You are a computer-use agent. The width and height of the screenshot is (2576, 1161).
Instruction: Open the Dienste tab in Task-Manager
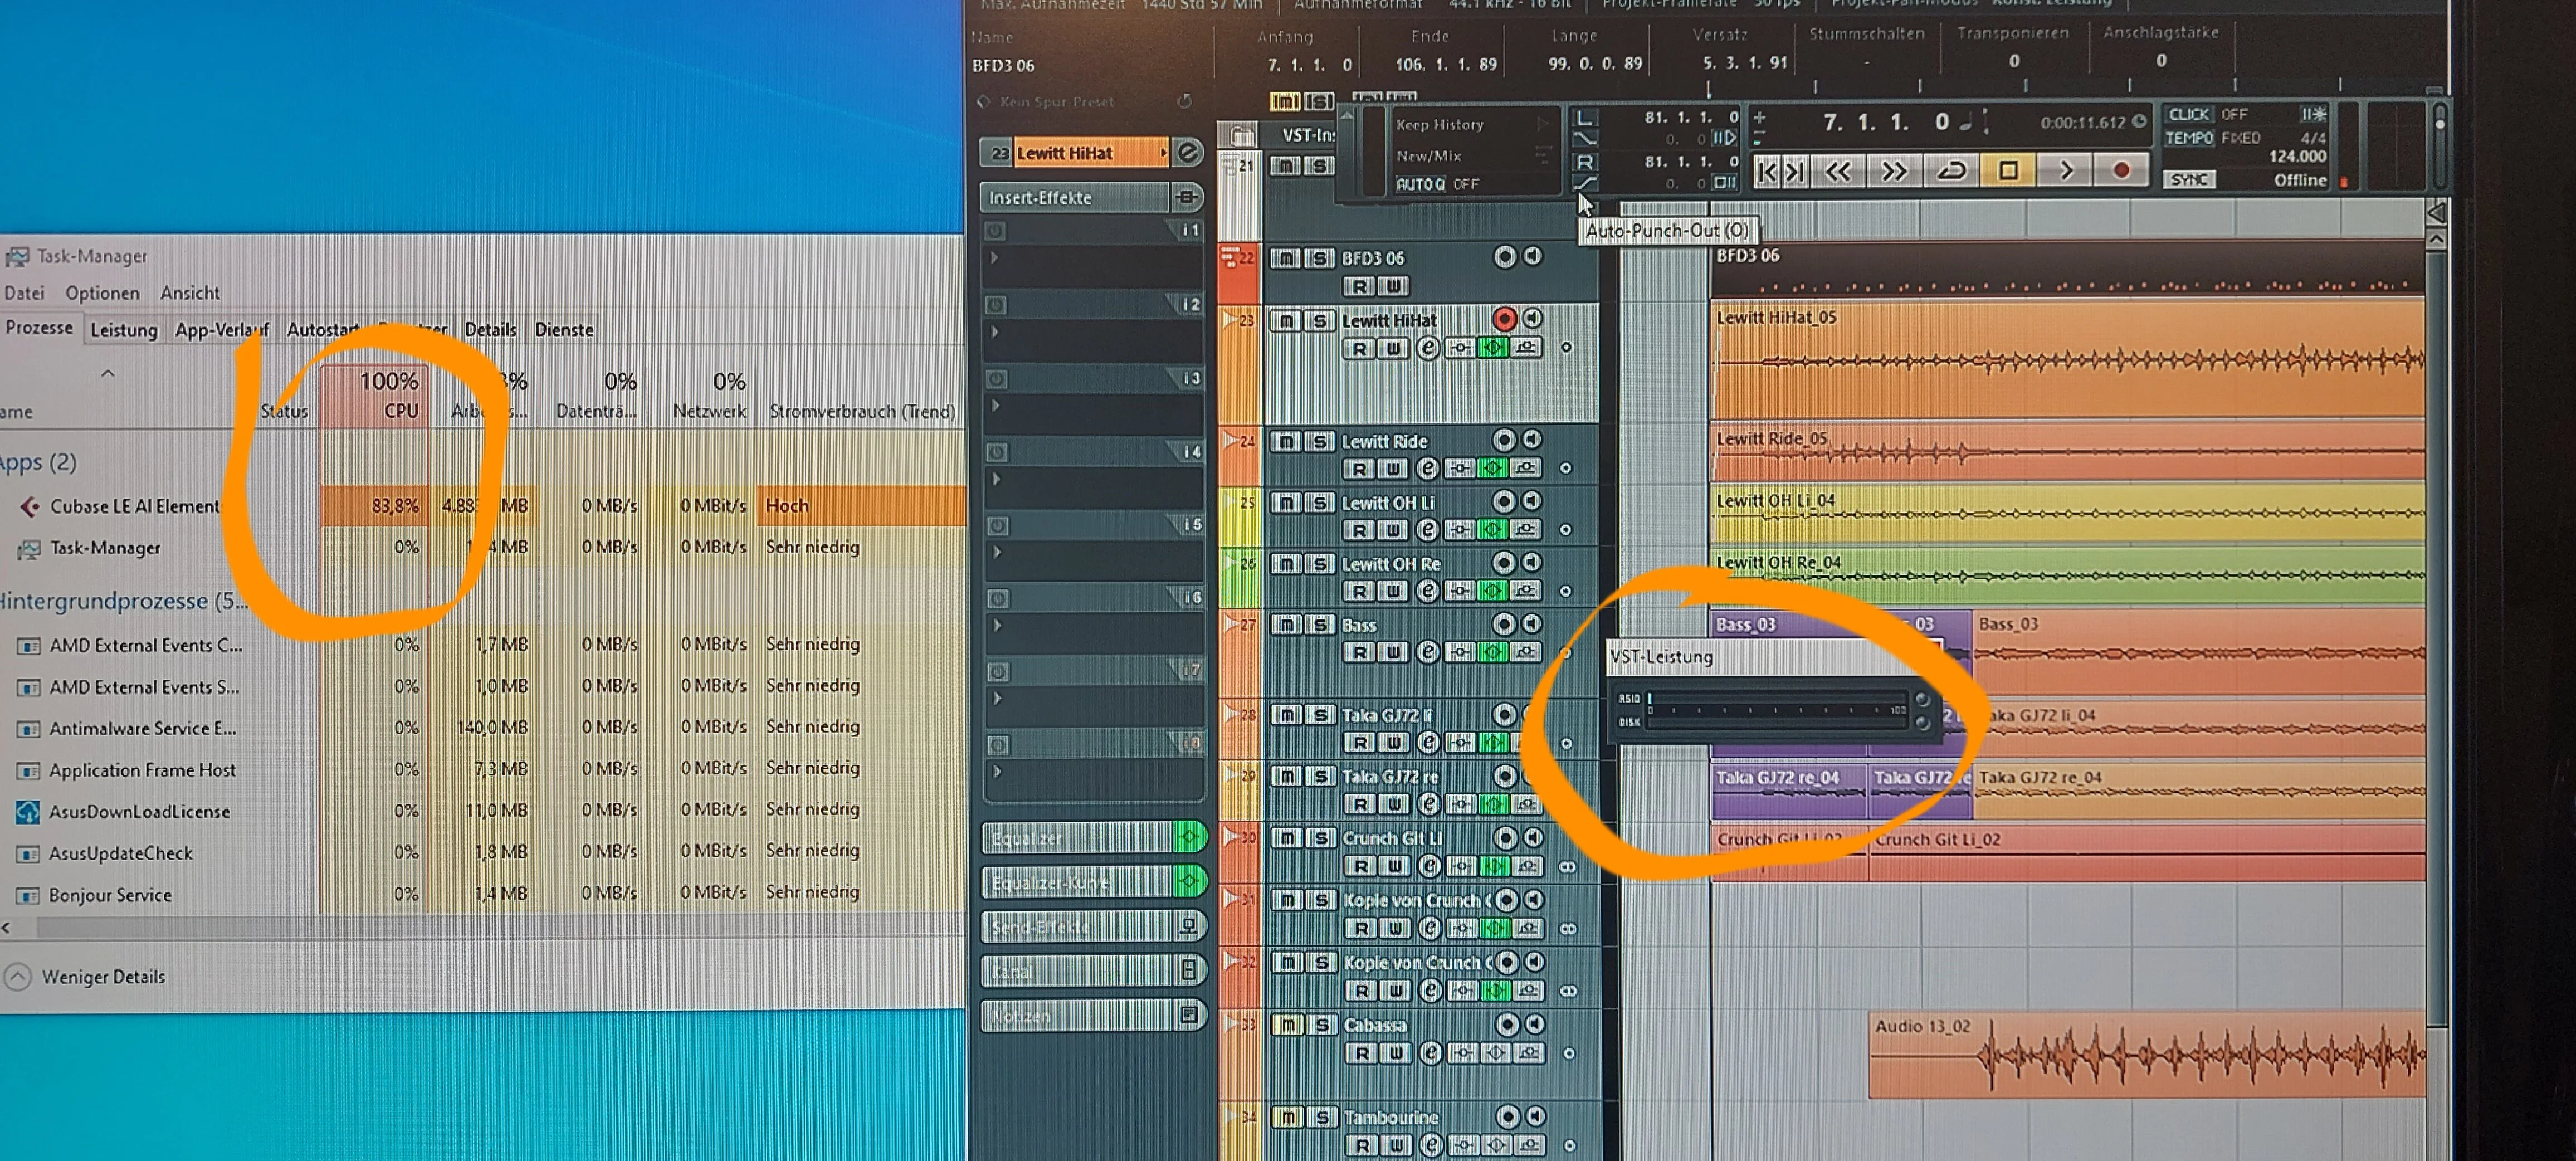564,330
